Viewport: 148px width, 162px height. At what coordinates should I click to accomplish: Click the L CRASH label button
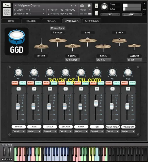58,33
